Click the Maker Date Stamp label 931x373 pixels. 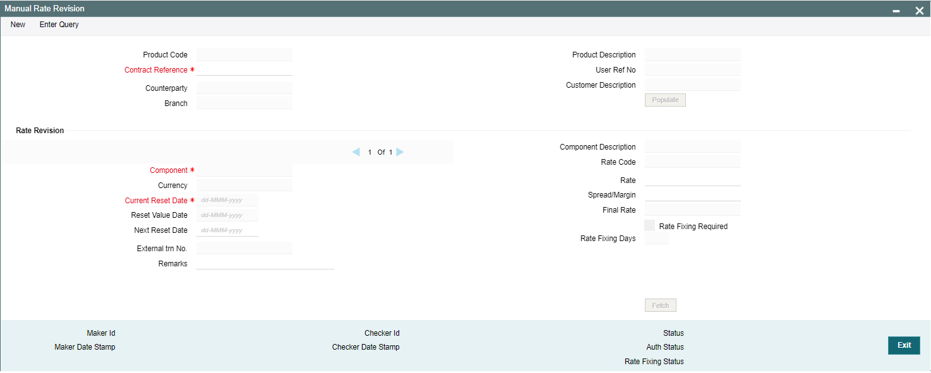pyautogui.click(x=85, y=347)
